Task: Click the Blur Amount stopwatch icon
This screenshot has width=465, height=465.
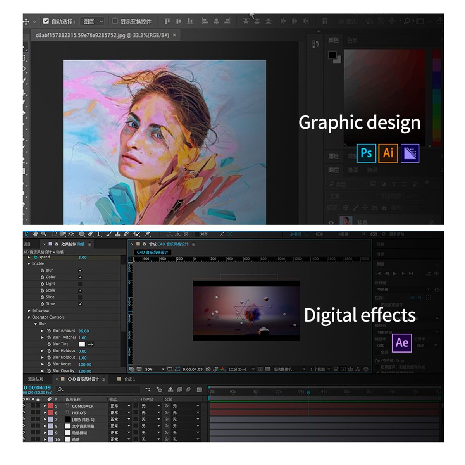Action: pyautogui.click(x=49, y=331)
